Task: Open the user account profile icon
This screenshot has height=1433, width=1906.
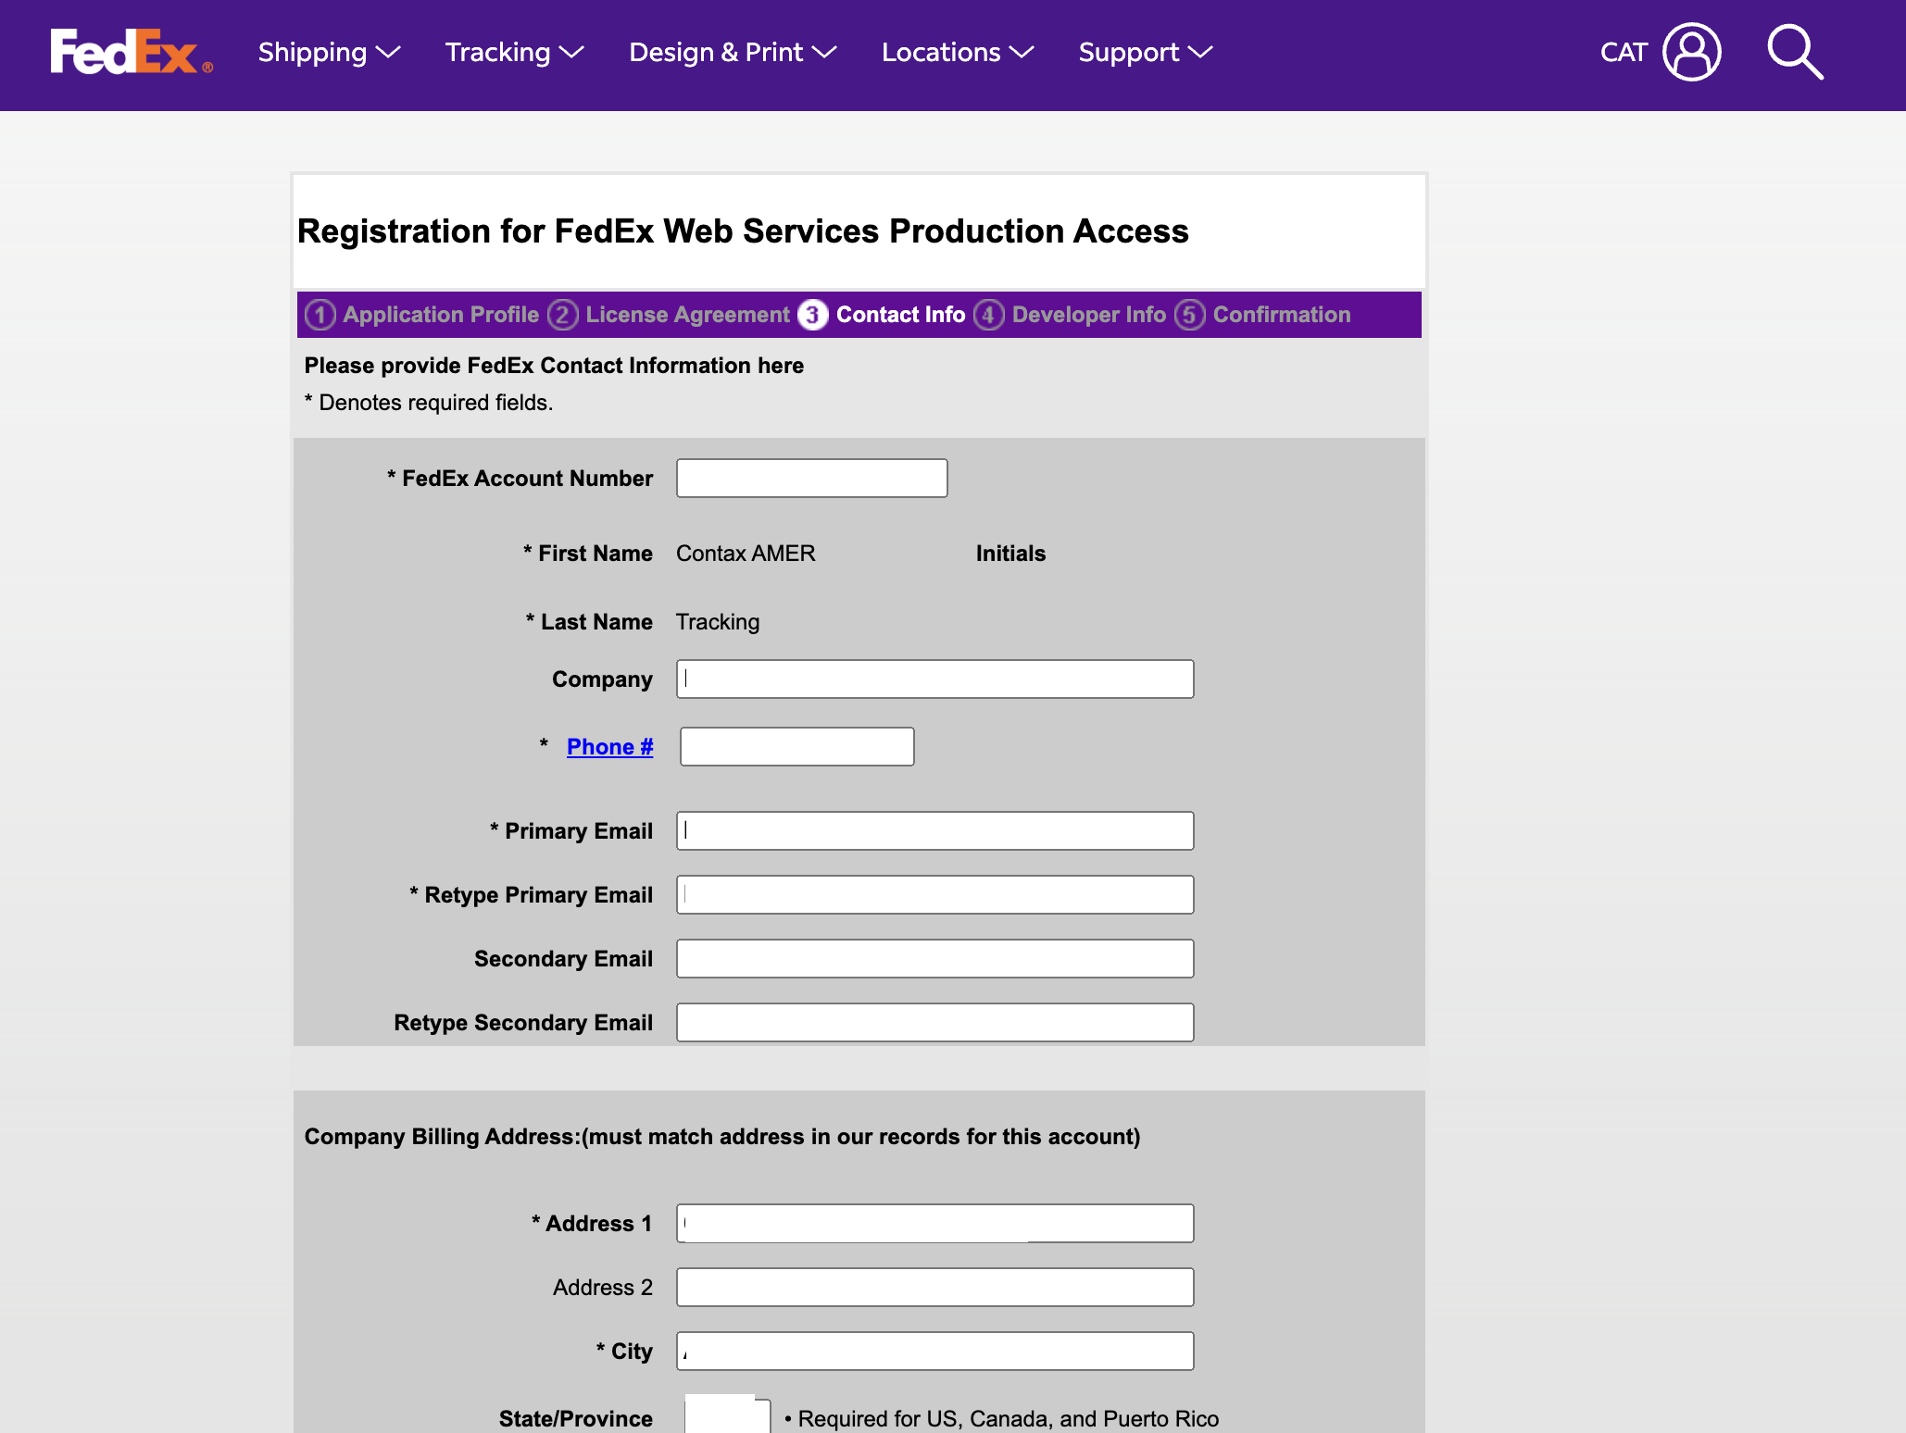Action: (1691, 52)
